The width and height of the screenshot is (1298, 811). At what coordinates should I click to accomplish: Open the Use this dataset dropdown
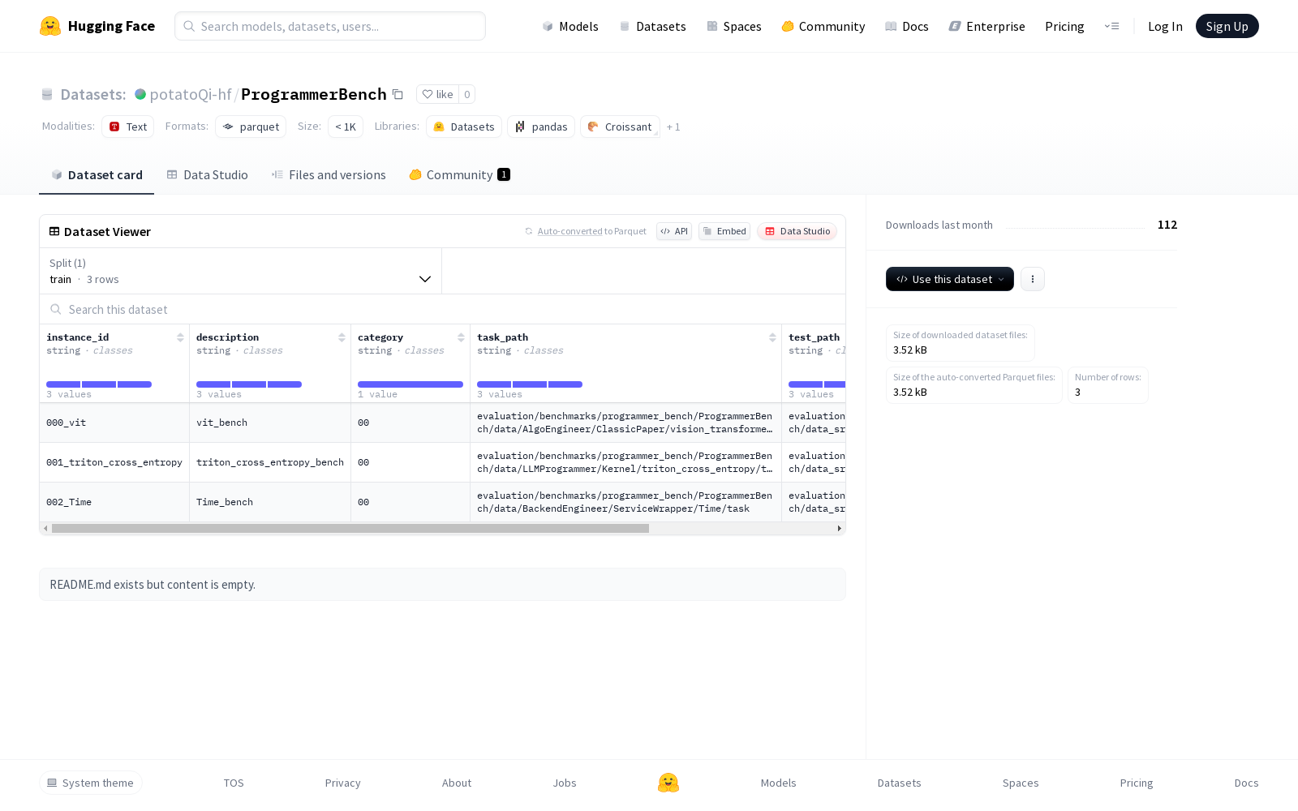(x=949, y=279)
